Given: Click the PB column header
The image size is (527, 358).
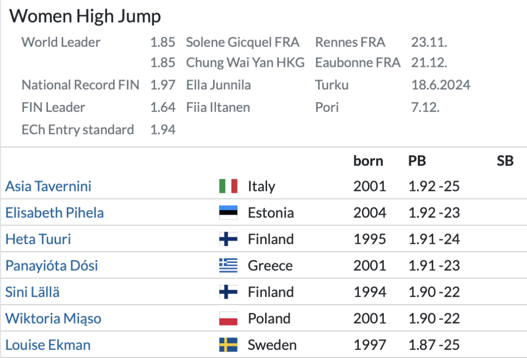Looking at the screenshot, I should [417, 161].
